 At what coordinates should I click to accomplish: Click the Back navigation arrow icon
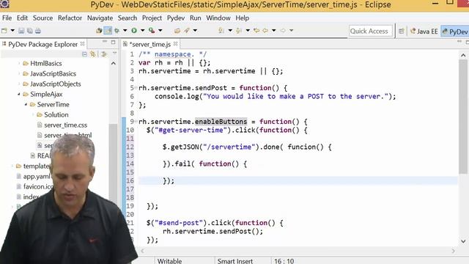click(265, 31)
